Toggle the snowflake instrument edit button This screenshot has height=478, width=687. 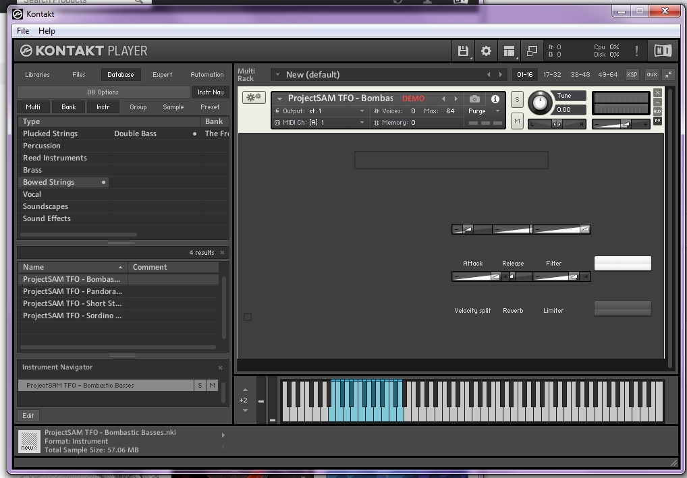[x=254, y=97]
